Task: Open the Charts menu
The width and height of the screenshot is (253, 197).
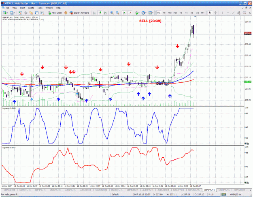Action: [x=31, y=8]
